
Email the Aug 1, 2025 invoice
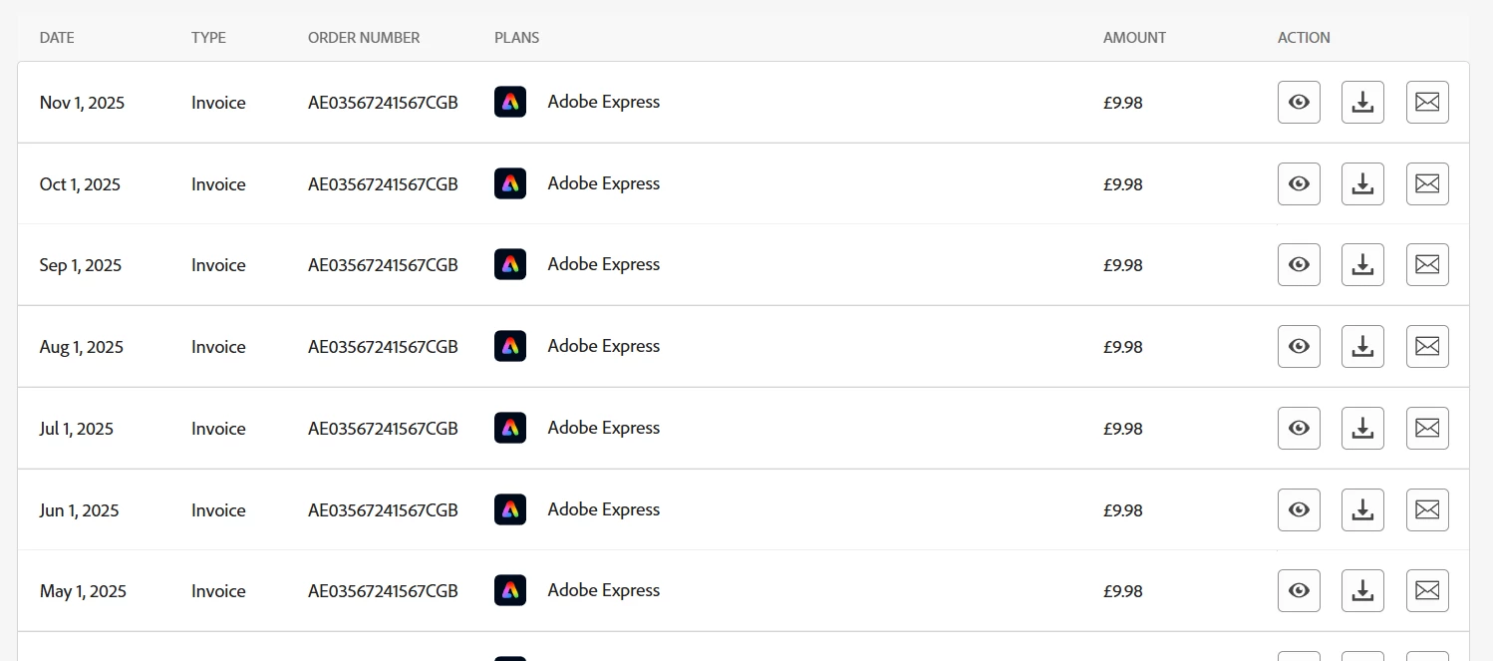pyautogui.click(x=1427, y=347)
